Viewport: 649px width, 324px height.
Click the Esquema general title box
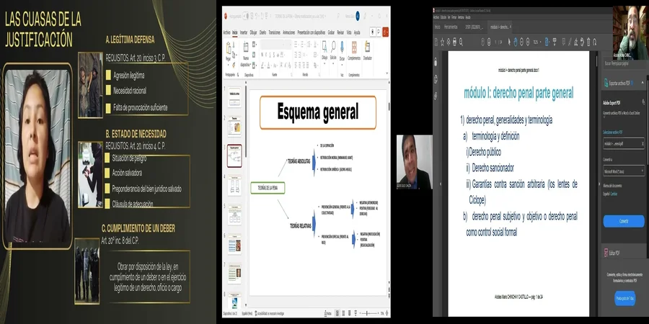coord(318,112)
